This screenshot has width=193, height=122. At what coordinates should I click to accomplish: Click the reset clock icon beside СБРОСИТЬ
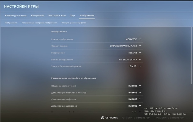[x=103, y=118]
